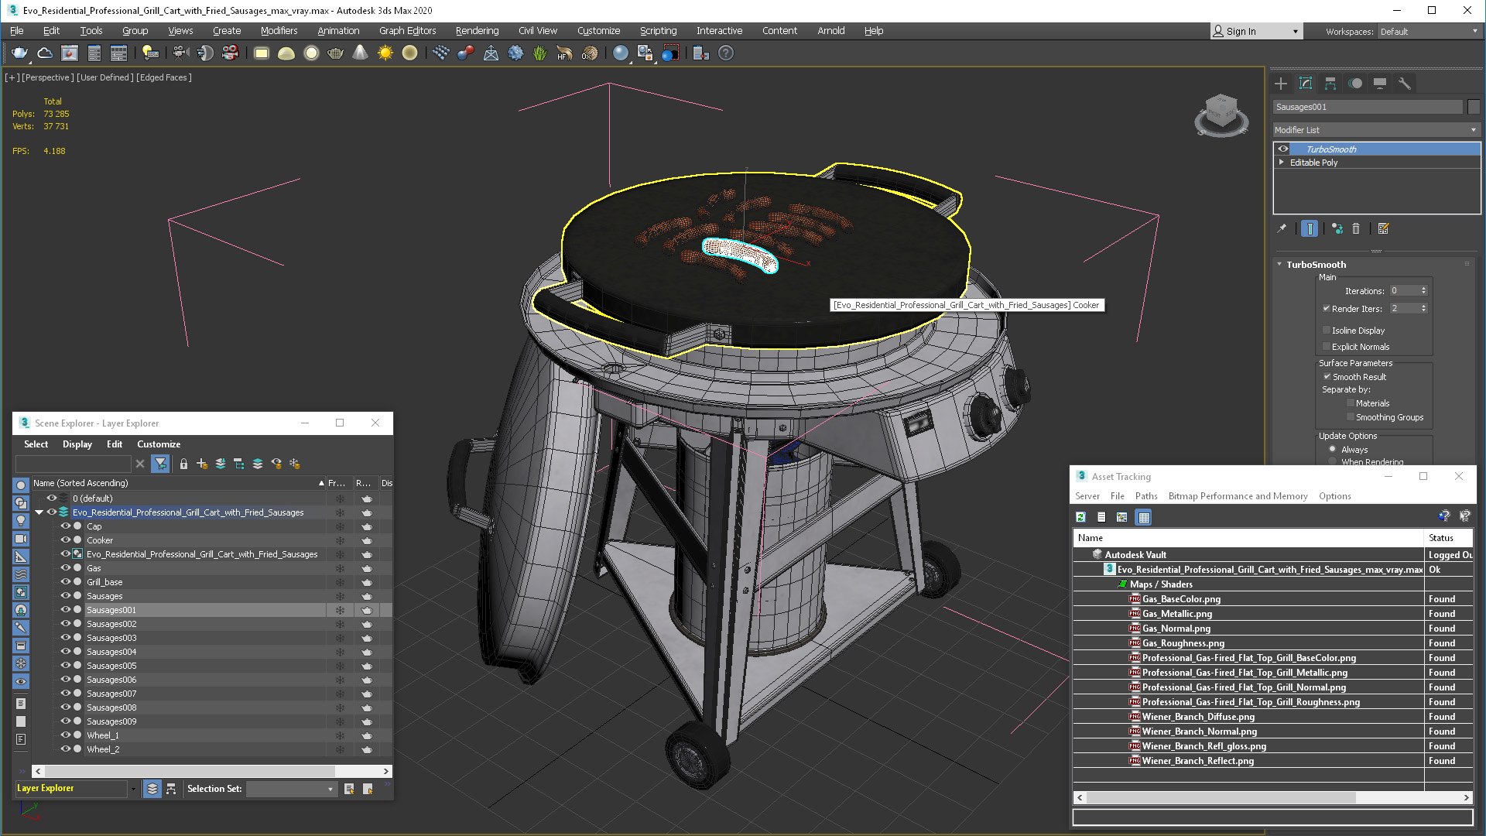Click the Remove modifier trash icon

[1356, 228]
